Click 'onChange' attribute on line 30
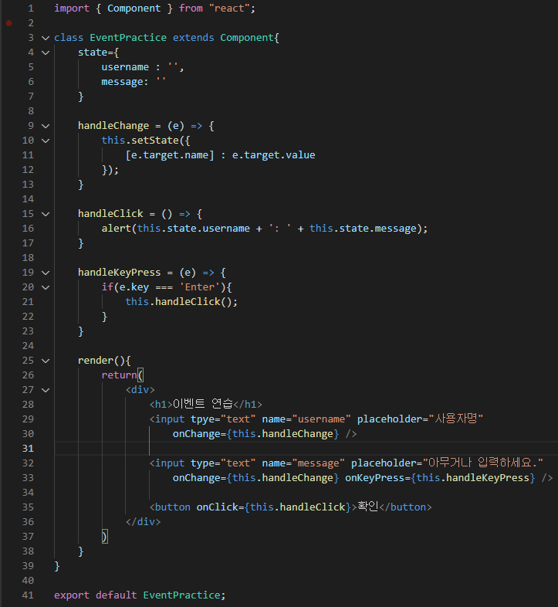 point(197,434)
